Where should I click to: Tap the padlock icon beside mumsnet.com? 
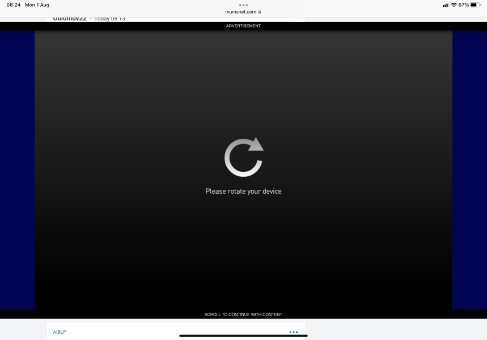(x=260, y=11)
